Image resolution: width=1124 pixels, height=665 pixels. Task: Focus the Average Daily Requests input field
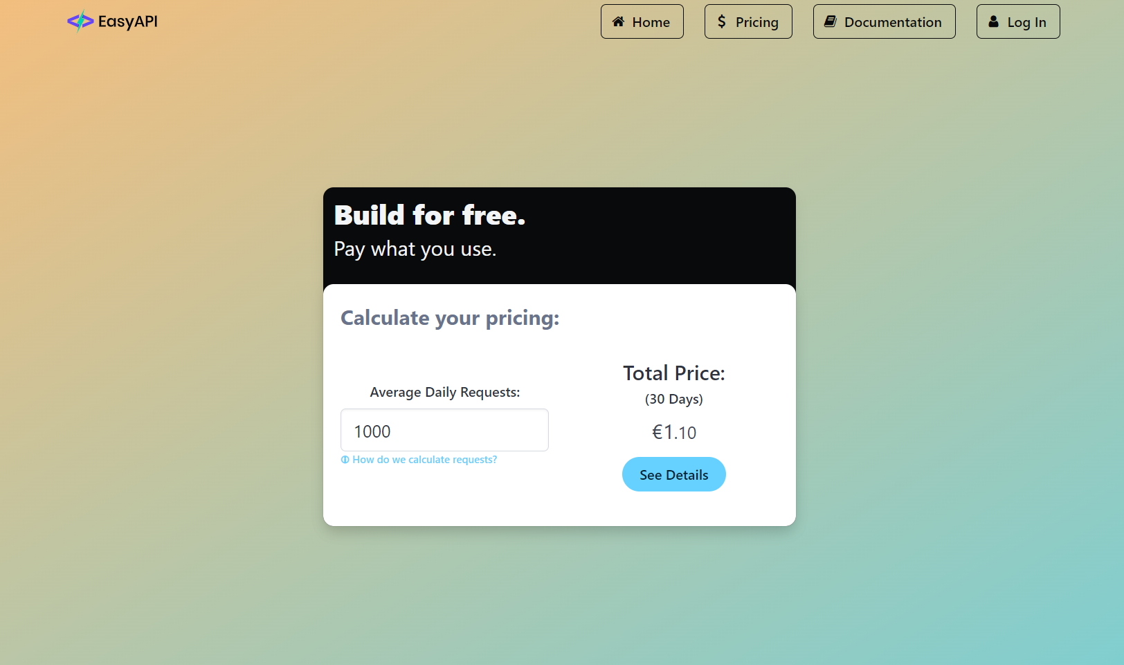coord(444,430)
